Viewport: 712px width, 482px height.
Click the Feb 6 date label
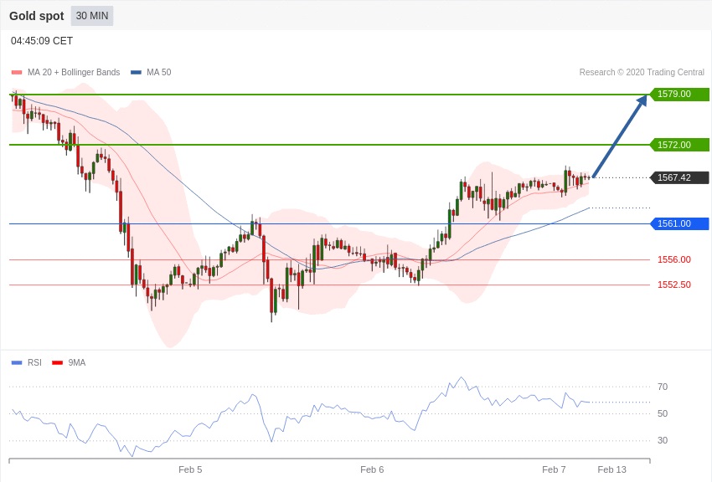pyautogui.click(x=372, y=469)
